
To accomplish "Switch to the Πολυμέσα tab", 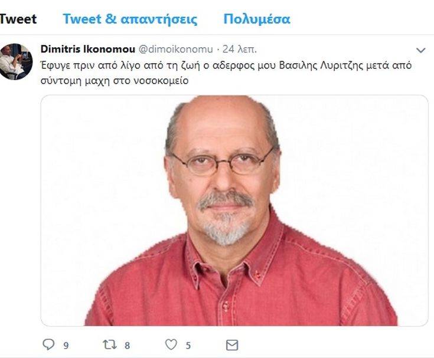I will tap(257, 19).
